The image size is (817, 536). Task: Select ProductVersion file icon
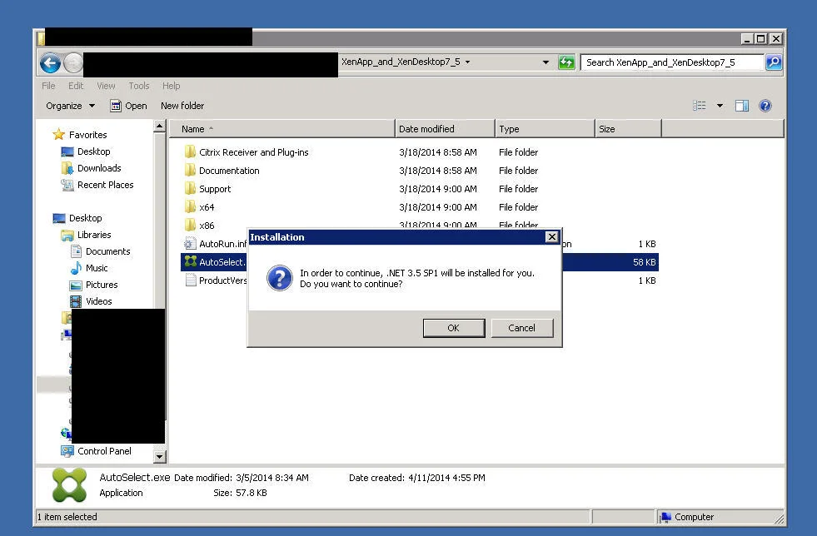190,280
